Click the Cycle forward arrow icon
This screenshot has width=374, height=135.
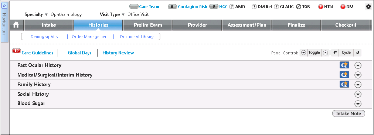click(357, 53)
